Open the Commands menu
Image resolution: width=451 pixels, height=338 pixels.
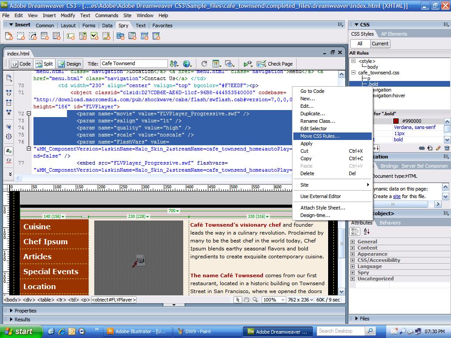[107, 15]
